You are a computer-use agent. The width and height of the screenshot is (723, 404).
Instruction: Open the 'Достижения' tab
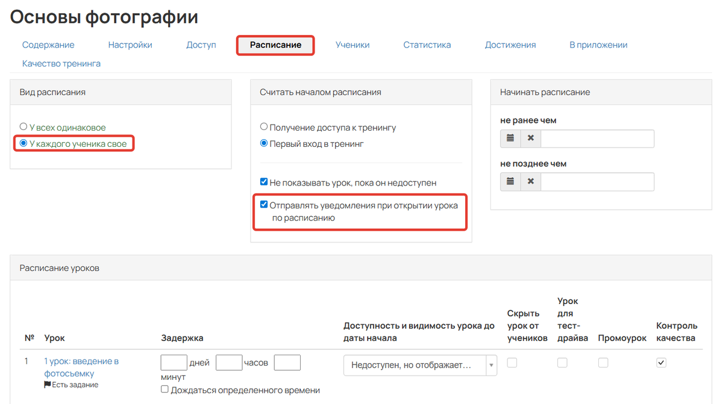pos(510,45)
